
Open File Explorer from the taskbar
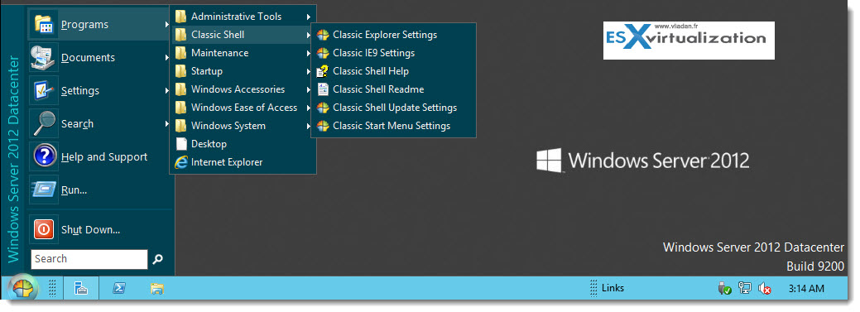[x=157, y=288]
